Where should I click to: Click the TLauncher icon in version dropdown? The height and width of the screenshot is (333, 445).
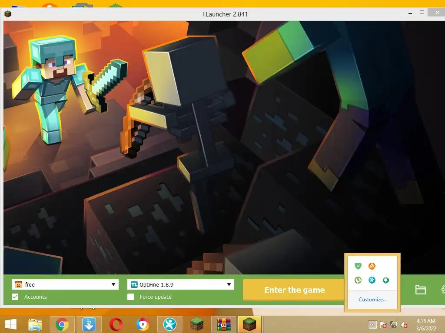coord(134,284)
